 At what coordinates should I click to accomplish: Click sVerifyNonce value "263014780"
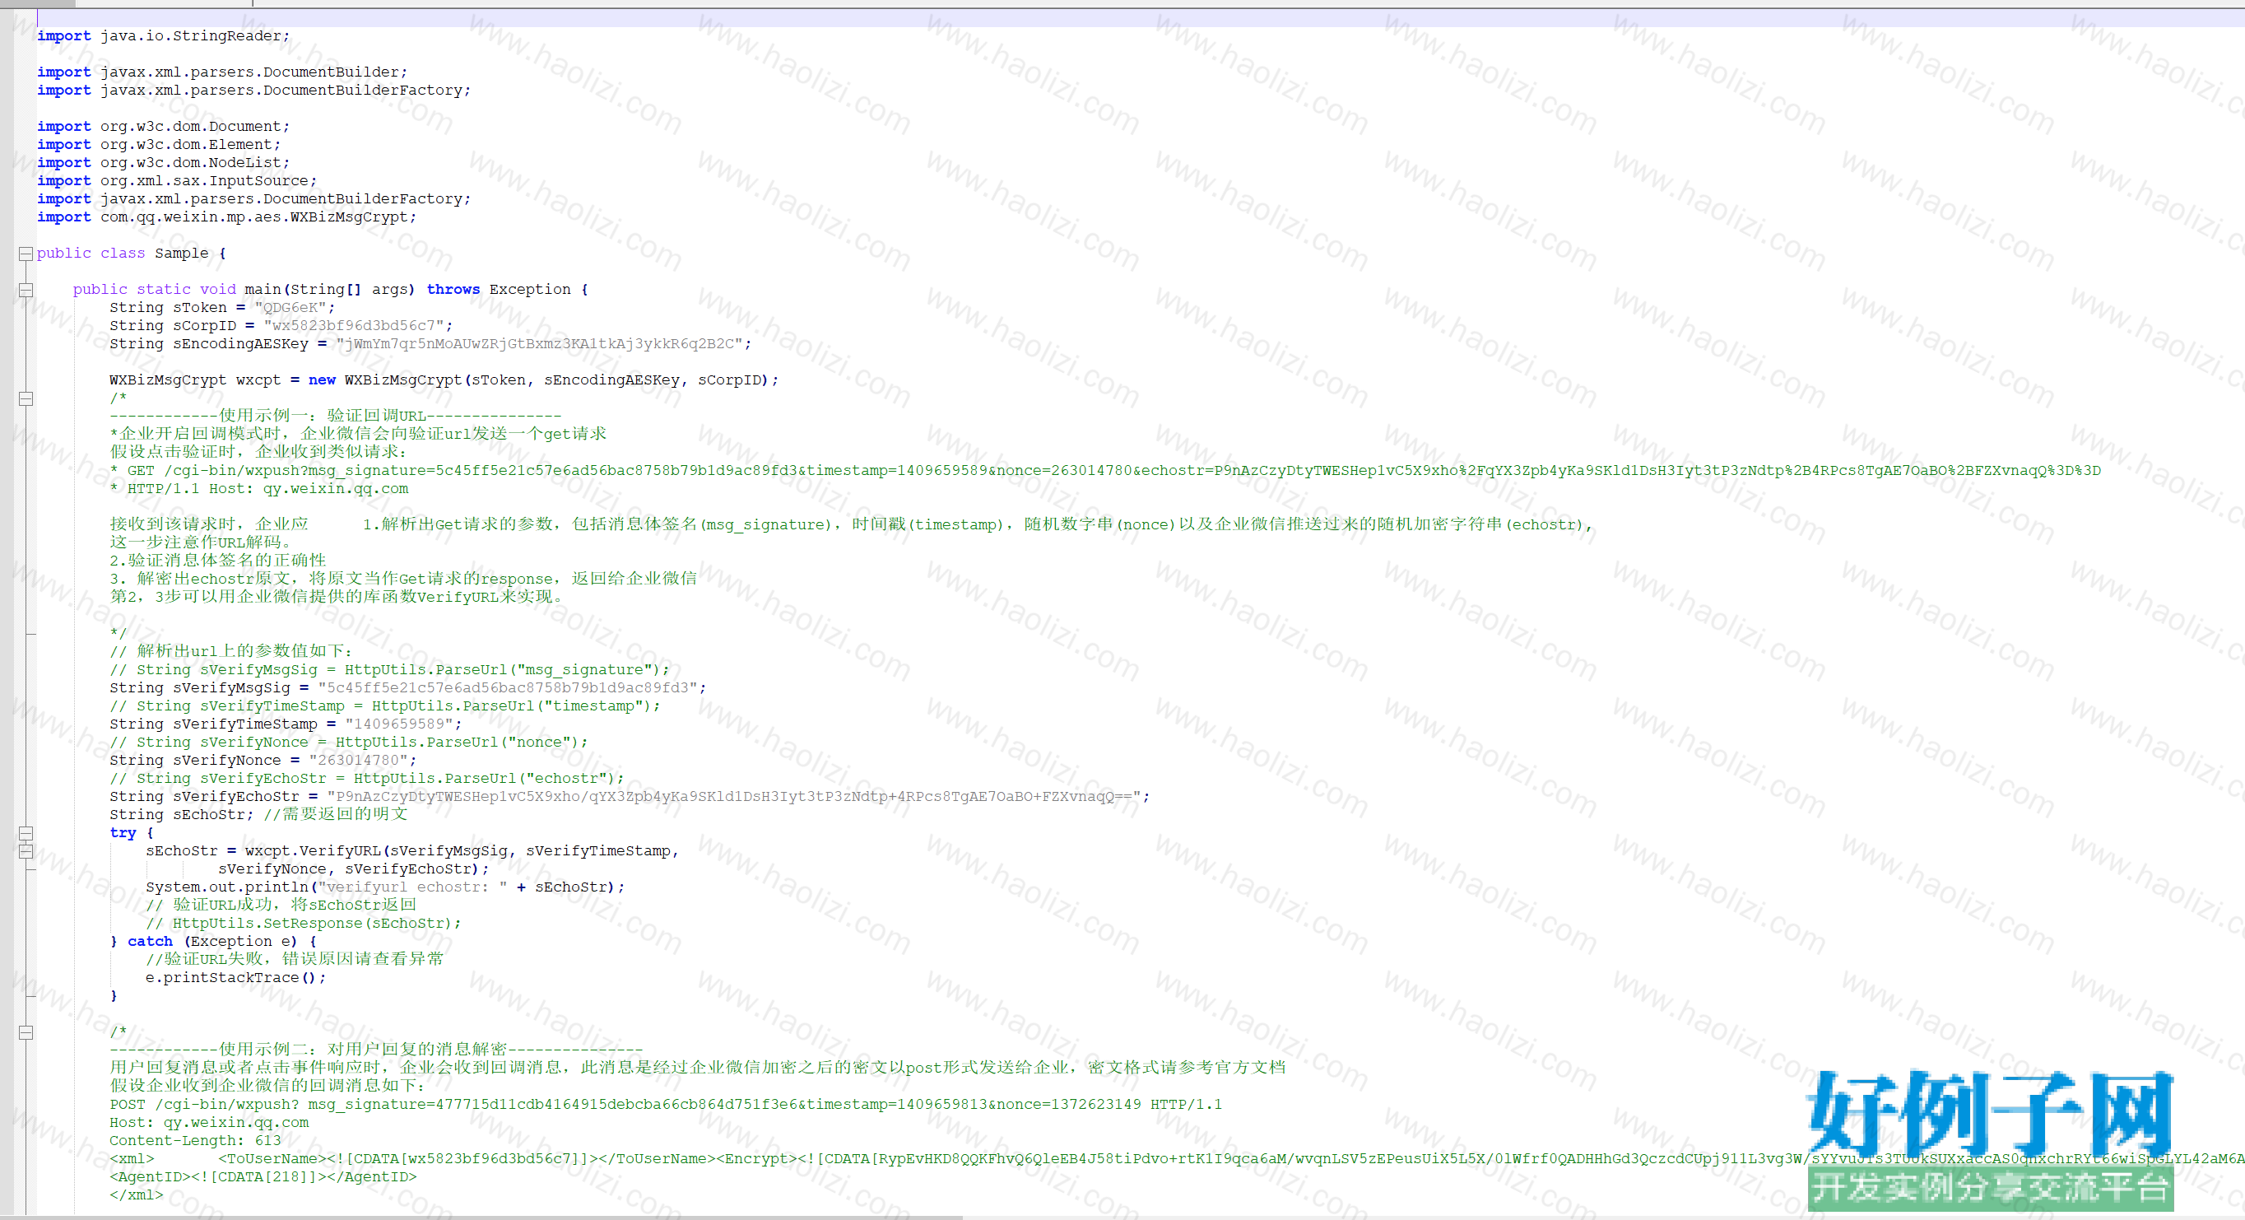tap(358, 761)
